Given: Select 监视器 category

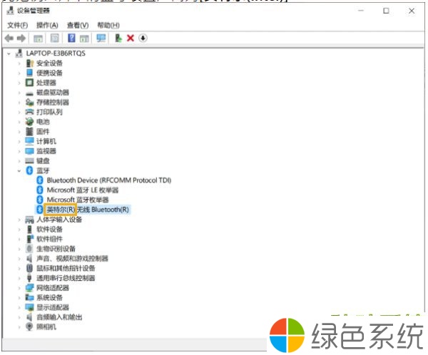Looking at the screenshot, I should [46, 151].
